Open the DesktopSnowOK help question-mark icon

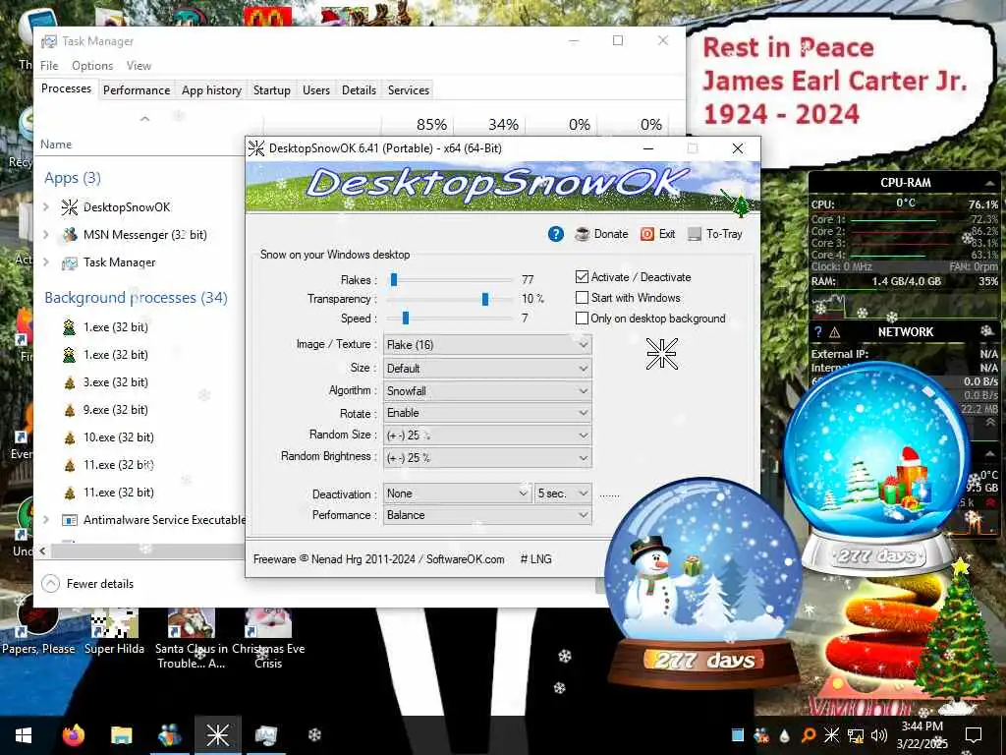click(556, 234)
